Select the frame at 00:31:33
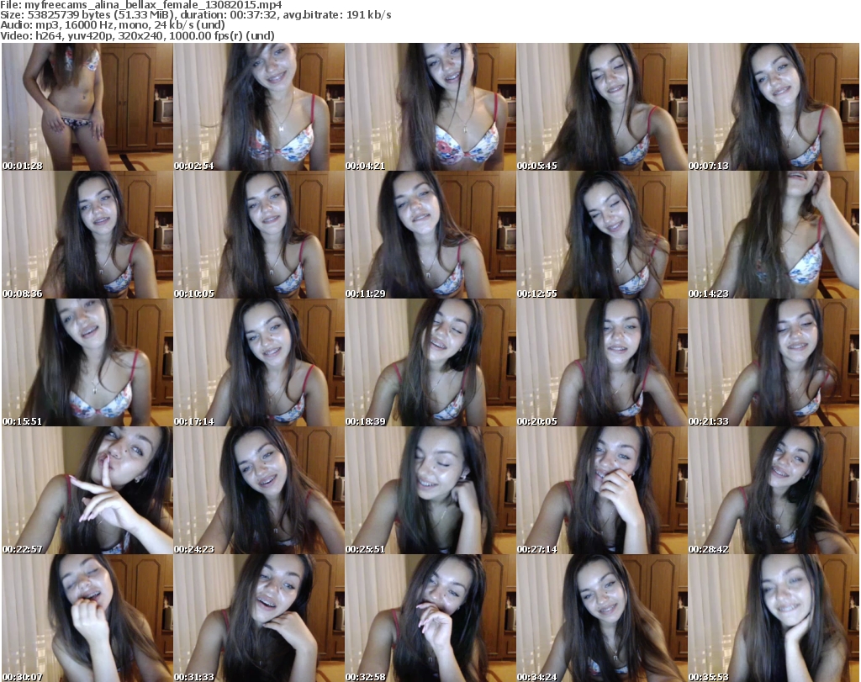The height and width of the screenshot is (682, 861). [x=259, y=618]
